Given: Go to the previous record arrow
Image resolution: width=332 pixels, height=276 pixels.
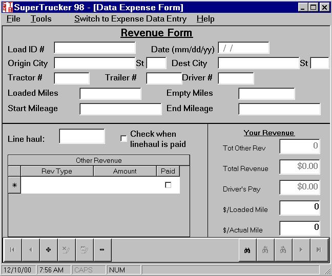Looking at the screenshot, I should pyautogui.click(x=31, y=250).
